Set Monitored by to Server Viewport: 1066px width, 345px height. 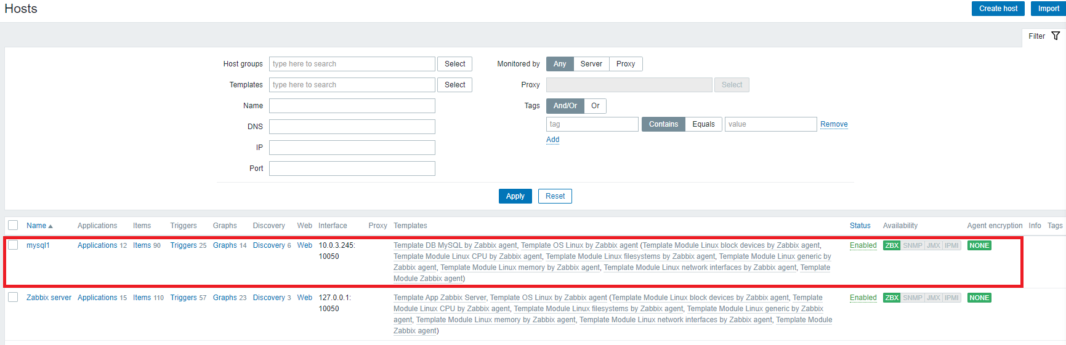(x=591, y=64)
